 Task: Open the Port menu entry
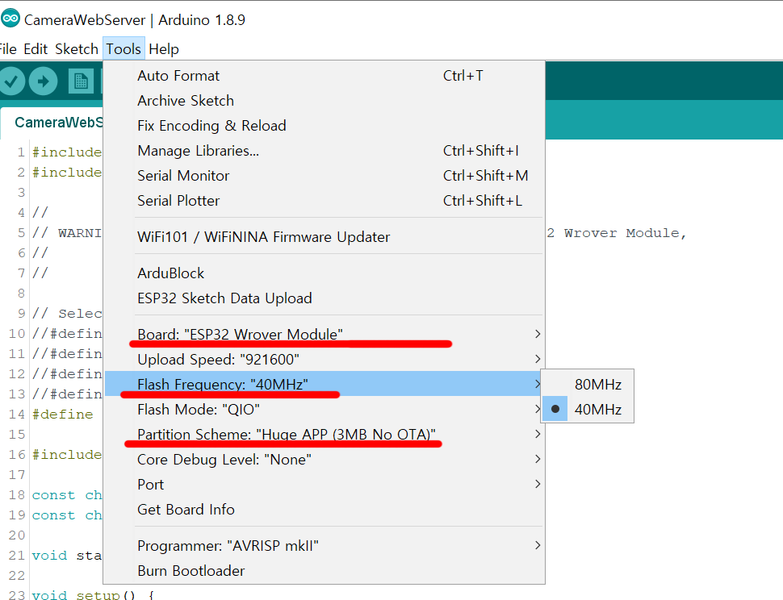(324, 484)
